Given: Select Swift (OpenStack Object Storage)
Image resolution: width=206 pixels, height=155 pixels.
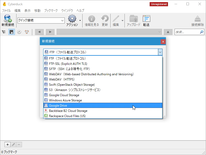Looking at the screenshot, I should [x=103, y=84].
